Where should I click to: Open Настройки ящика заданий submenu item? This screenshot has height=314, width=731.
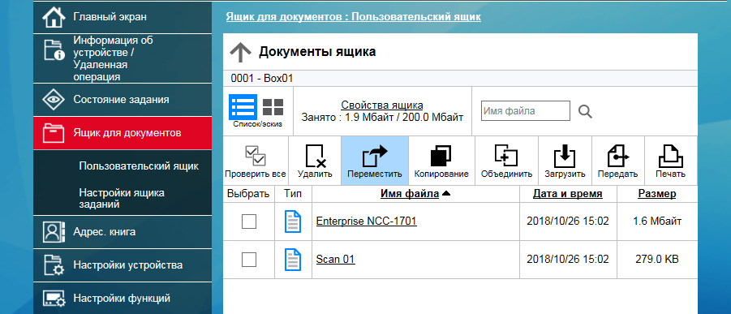[x=122, y=198]
